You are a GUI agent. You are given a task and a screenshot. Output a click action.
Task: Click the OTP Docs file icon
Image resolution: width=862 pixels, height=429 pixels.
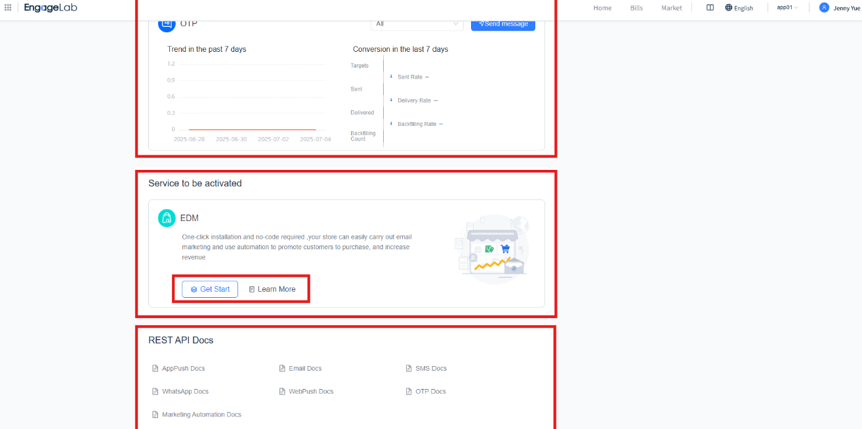(x=409, y=392)
